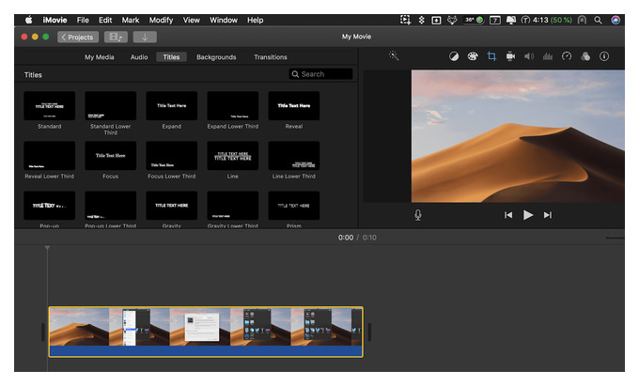The height and width of the screenshot is (386, 639).
Task: Select the Expand title thumbnail
Action: tap(172, 106)
